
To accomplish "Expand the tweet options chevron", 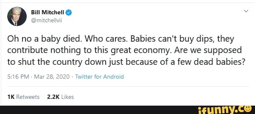I will 246,11.
